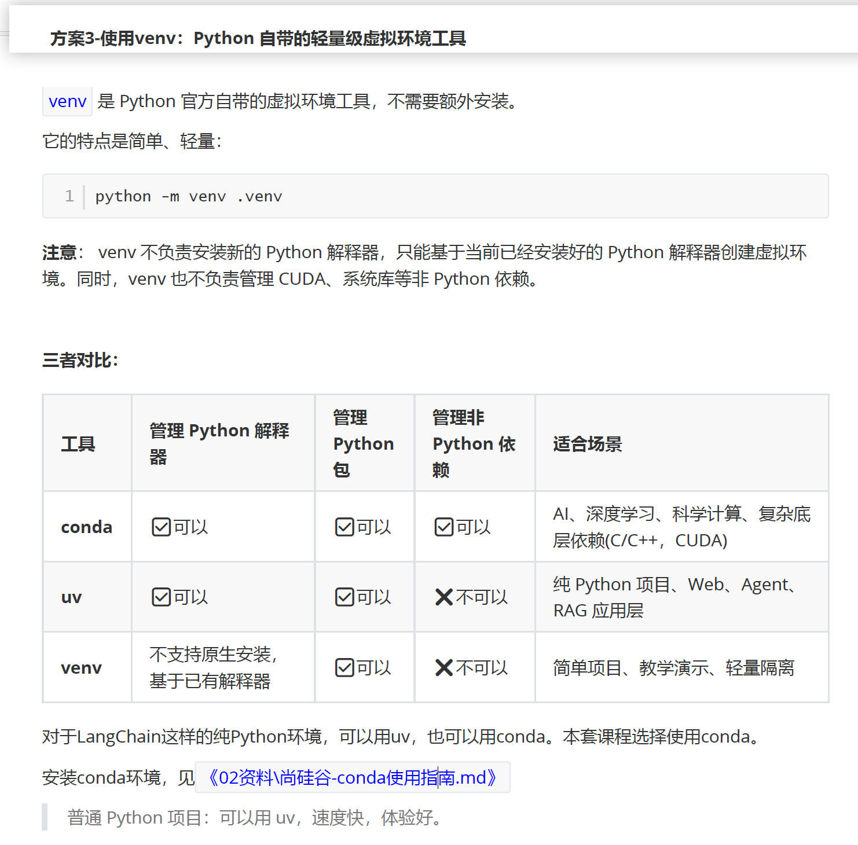Click the sticky heading 方案3-使用venv
Viewport: 858px width, 845px height.
pos(258,38)
